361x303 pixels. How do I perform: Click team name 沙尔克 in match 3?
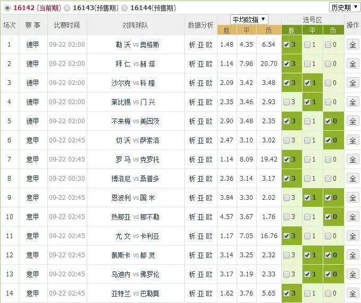[121, 83]
